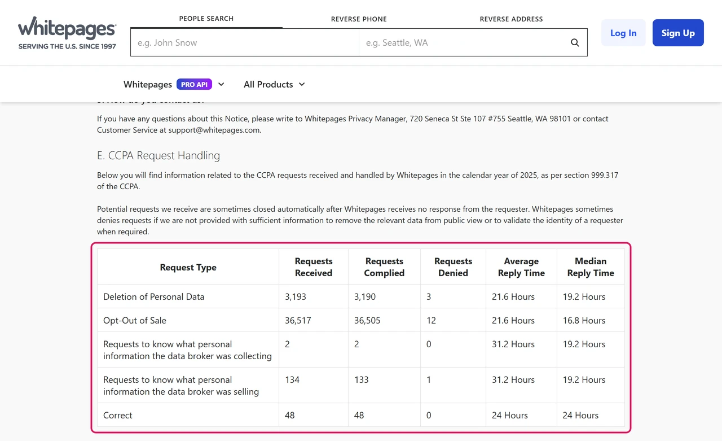
Task: Click the PRO API badge
Action: pos(194,84)
